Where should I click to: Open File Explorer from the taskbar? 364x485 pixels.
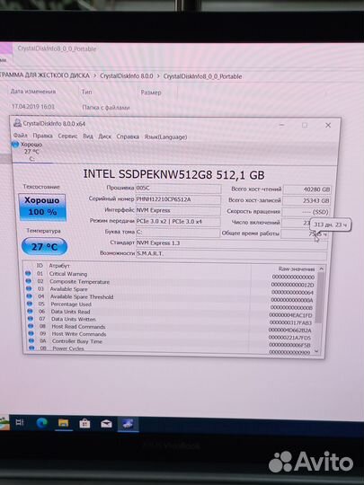point(64,423)
